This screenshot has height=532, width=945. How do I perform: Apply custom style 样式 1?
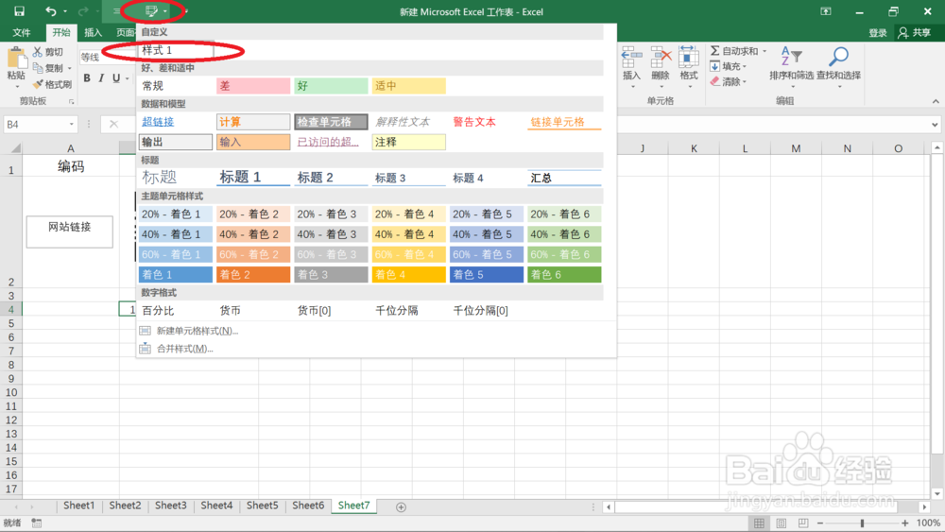(176, 50)
